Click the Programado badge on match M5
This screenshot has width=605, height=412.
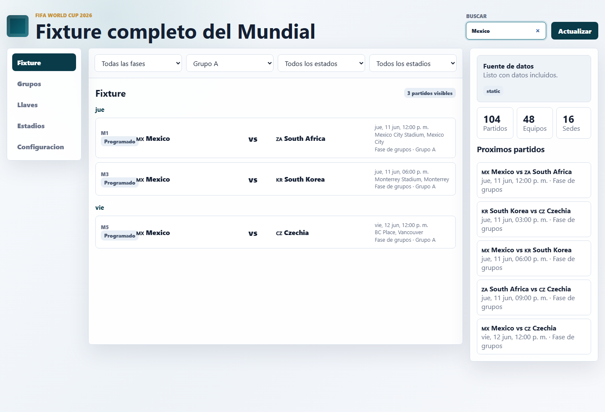[119, 236]
